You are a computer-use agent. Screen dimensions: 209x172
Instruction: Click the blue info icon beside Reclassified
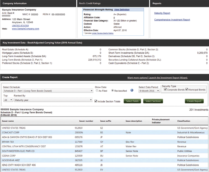click(x=132, y=90)
